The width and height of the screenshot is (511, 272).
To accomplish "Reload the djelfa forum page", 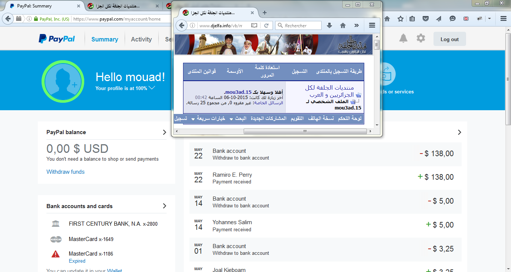I will tap(266, 25).
